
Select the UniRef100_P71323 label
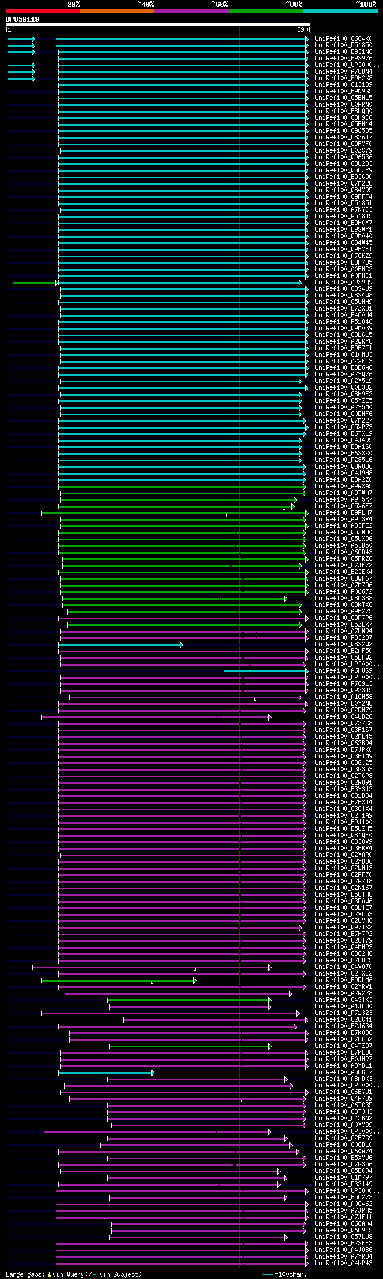pyautogui.click(x=344, y=1013)
